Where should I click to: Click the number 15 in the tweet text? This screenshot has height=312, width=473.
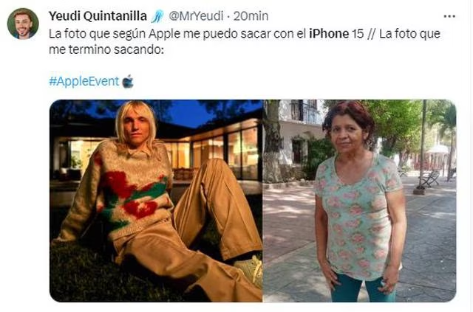[x=358, y=34]
